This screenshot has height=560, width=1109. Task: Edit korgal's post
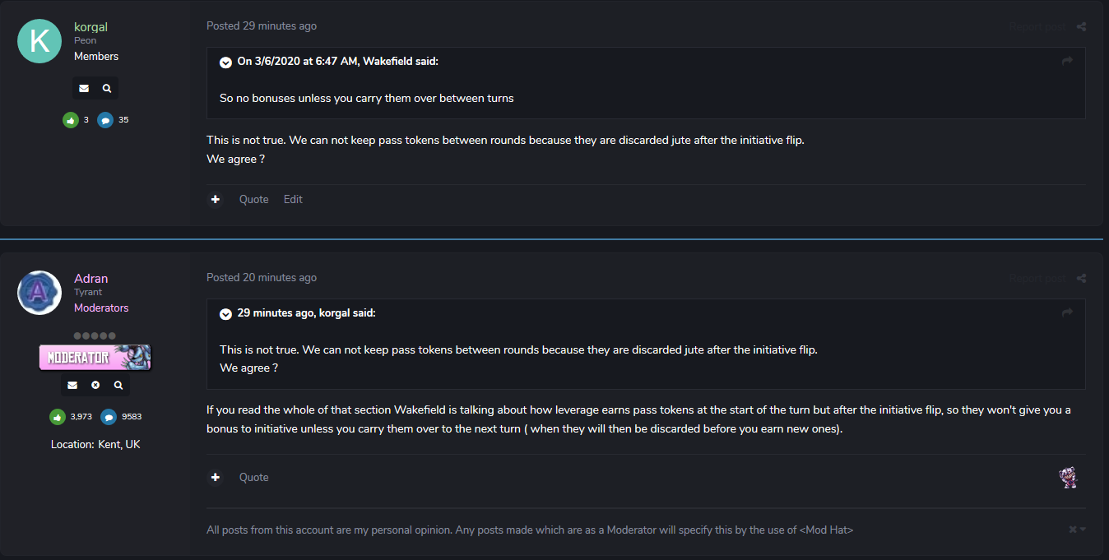point(293,199)
